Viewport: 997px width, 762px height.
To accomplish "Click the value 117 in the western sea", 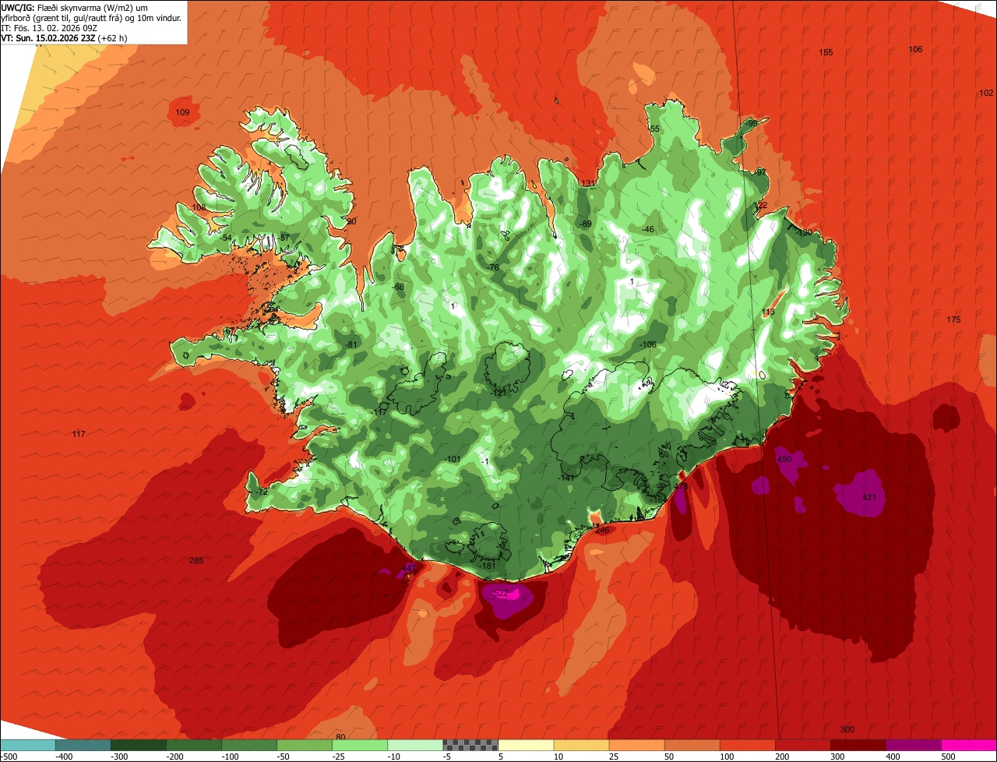I will pos(78,434).
